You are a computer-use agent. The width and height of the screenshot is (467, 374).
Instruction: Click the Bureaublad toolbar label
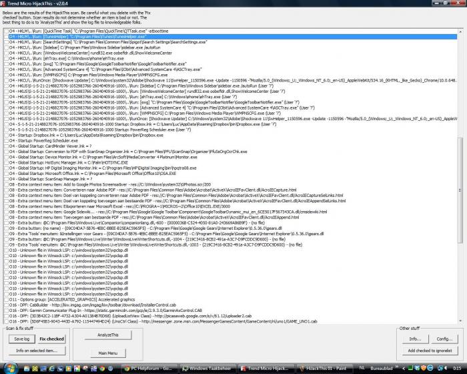382,369
